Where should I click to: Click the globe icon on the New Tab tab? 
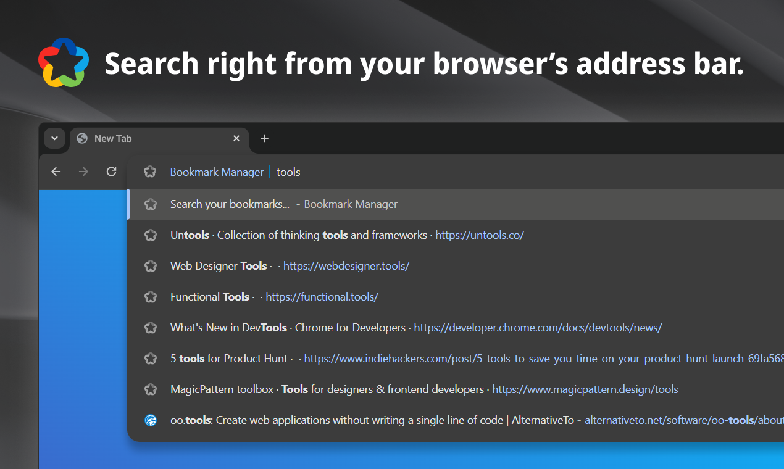click(81, 138)
